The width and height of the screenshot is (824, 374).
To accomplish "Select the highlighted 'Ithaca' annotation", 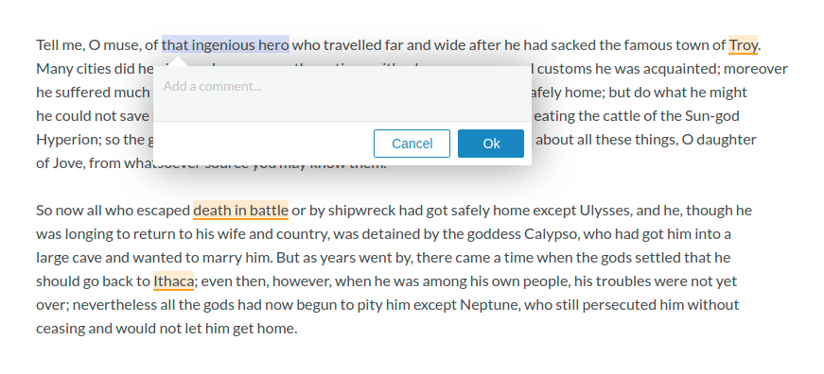I will [x=173, y=281].
